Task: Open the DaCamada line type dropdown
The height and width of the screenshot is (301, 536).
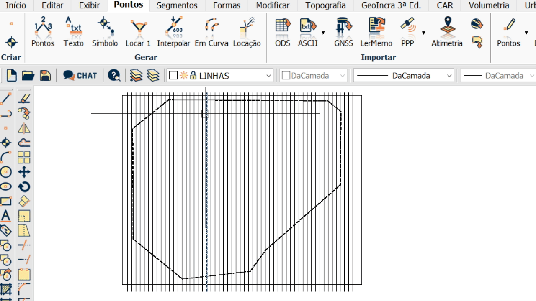Action: 449,76
